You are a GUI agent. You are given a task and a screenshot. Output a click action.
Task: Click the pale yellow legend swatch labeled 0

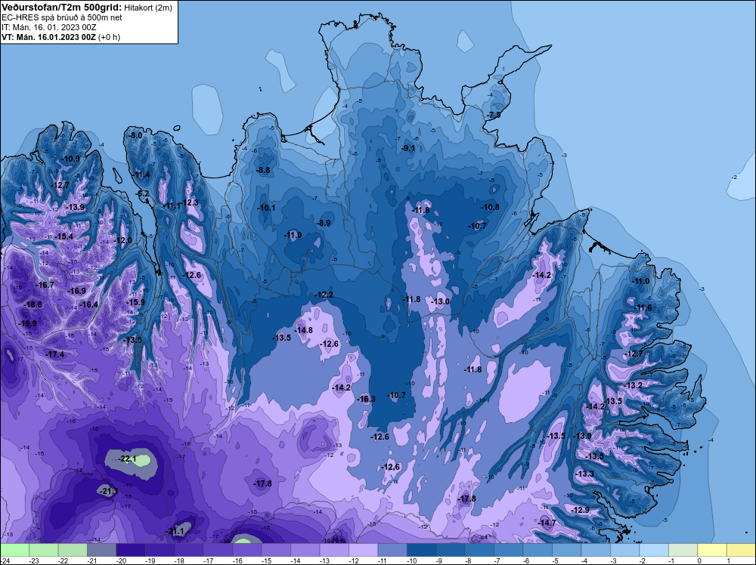pos(712,550)
